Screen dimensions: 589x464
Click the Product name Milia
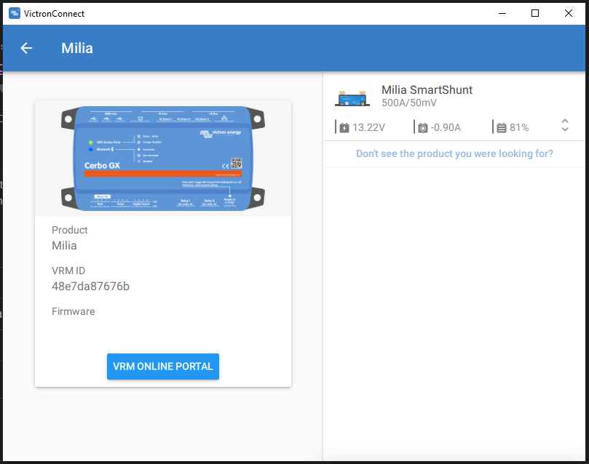pos(64,246)
